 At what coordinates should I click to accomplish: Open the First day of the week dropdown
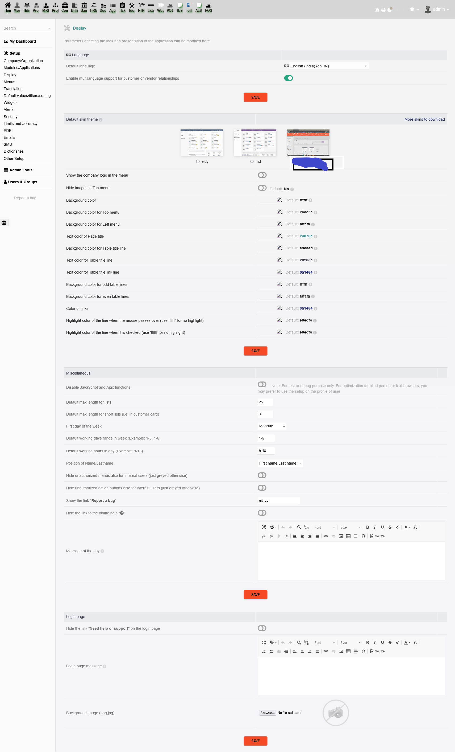click(272, 426)
